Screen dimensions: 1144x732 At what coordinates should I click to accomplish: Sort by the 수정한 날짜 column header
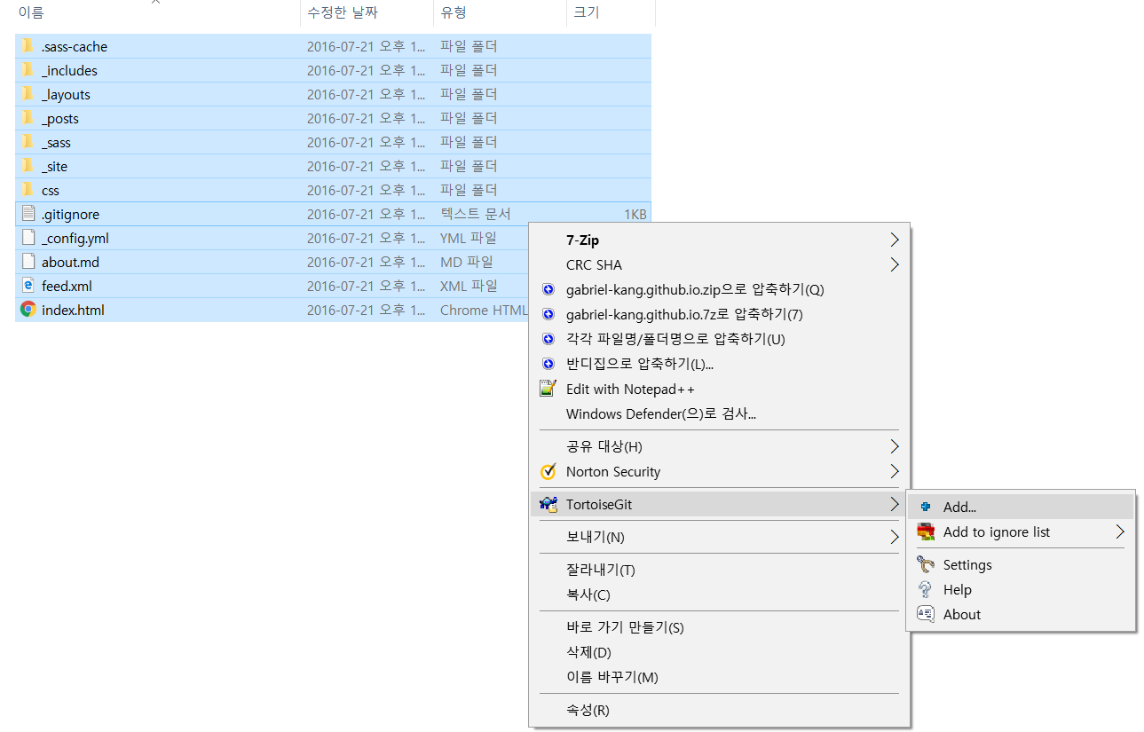(343, 12)
